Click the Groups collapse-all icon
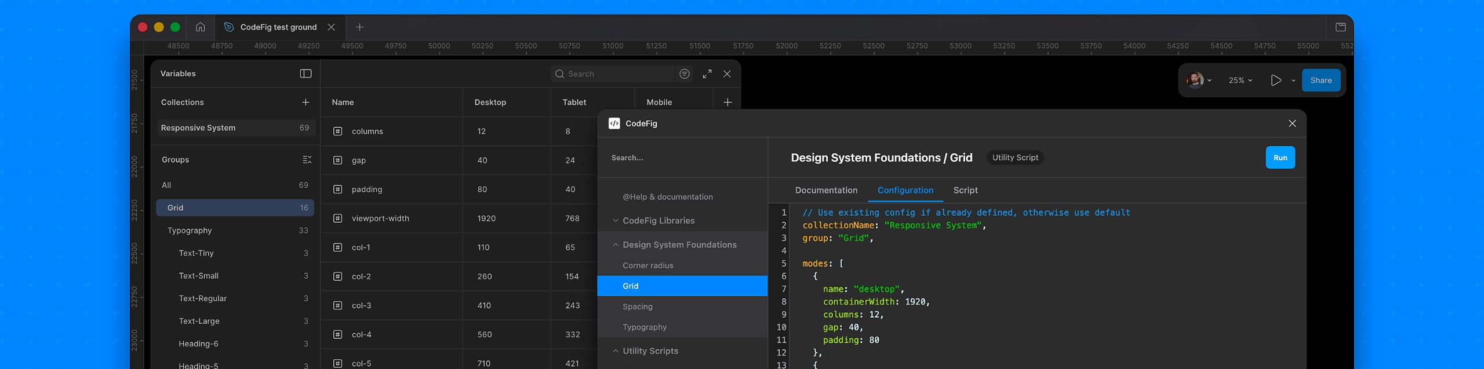 click(307, 160)
